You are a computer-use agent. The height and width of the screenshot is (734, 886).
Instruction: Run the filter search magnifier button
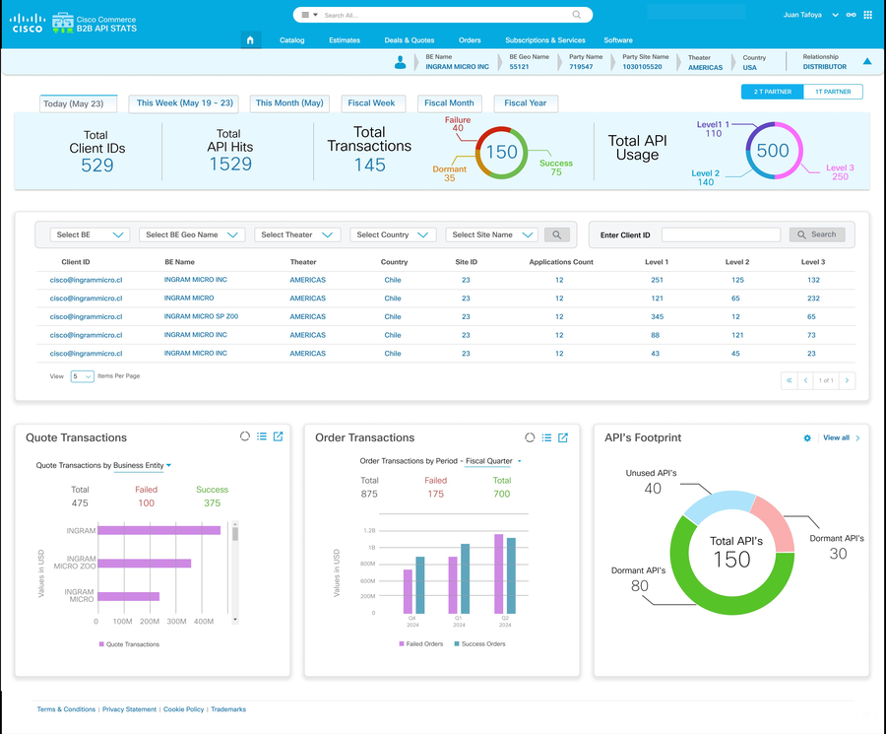[x=556, y=234]
